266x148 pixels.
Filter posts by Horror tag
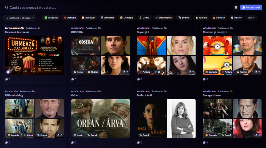(236, 17)
